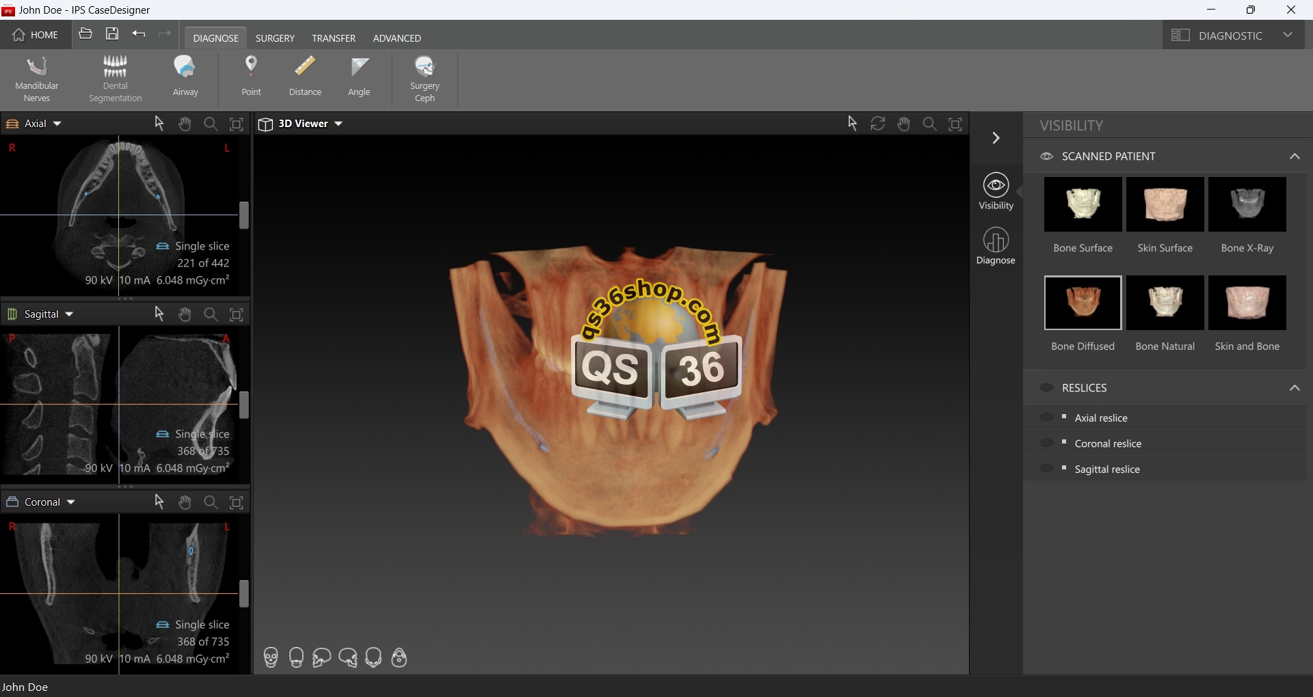Image resolution: width=1313 pixels, height=697 pixels.
Task: Select Skin Surface rendering thumbnail
Action: pos(1165,204)
